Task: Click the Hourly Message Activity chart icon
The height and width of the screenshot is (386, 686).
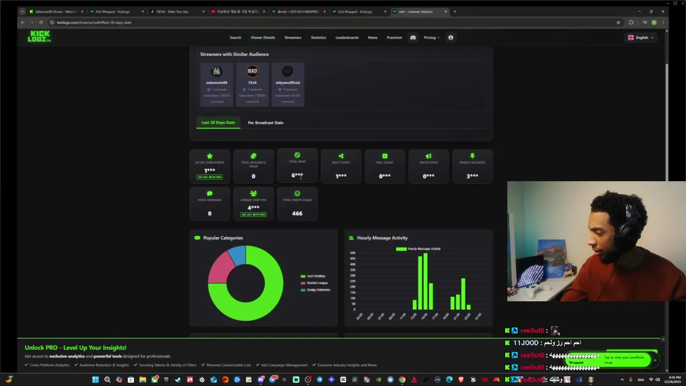Action: (352, 238)
